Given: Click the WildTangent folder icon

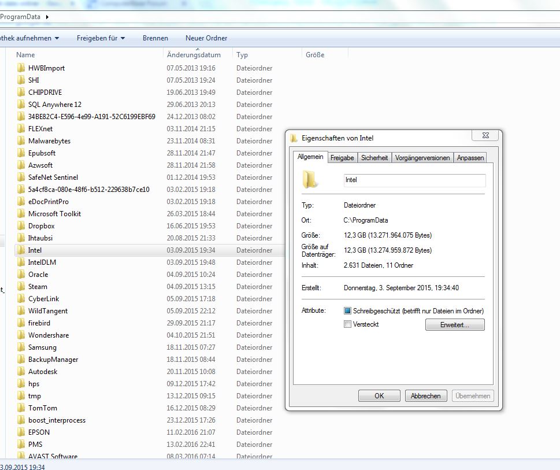Looking at the screenshot, I should [x=21, y=310].
